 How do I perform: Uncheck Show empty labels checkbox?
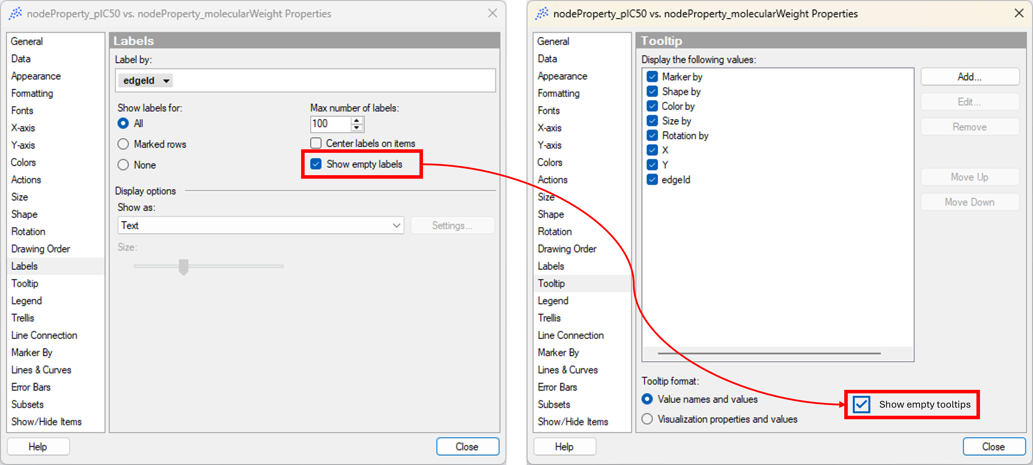tap(316, 164)
